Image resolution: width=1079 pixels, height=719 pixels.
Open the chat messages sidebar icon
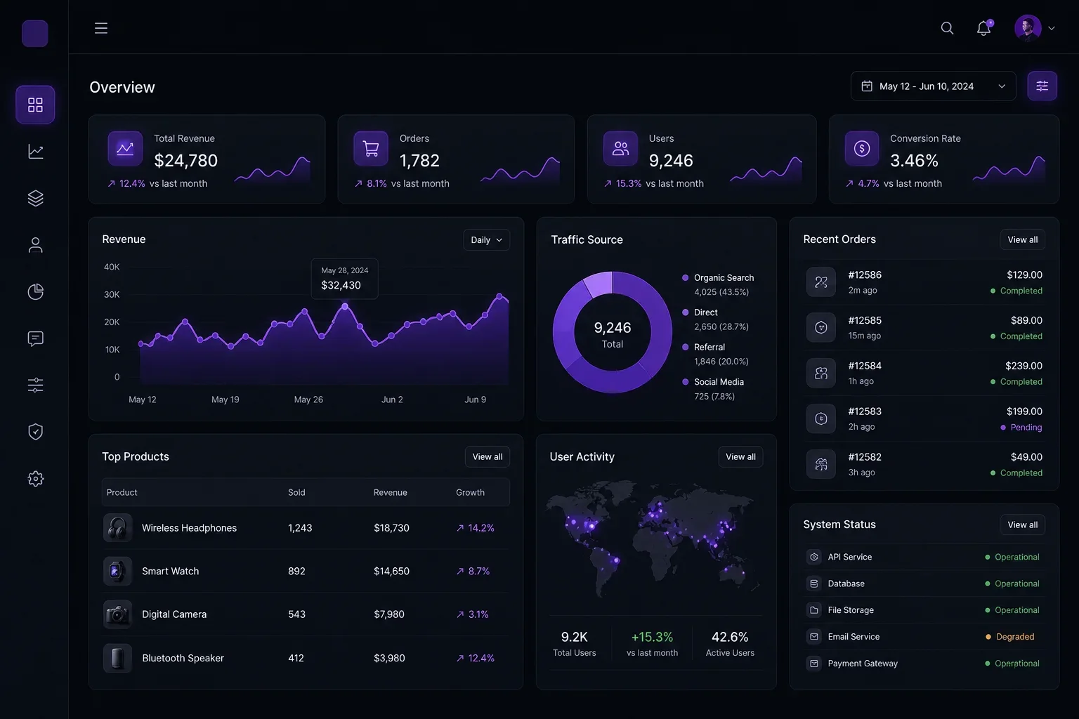point(35,339)
